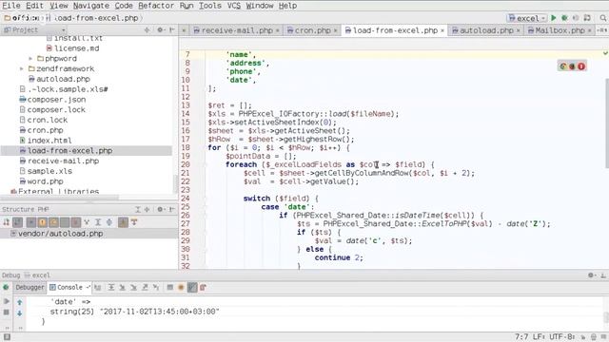Open Console tab dropdown arrow

pos(88,287)
